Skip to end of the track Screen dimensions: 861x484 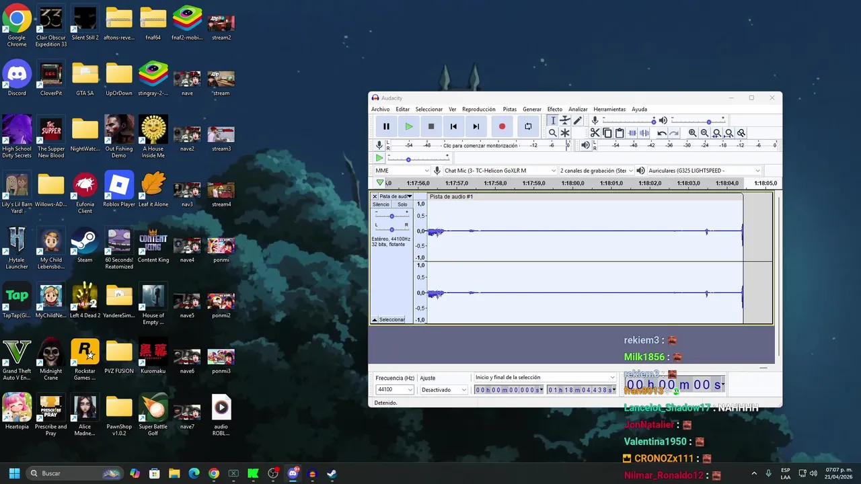tap(476, 126)
